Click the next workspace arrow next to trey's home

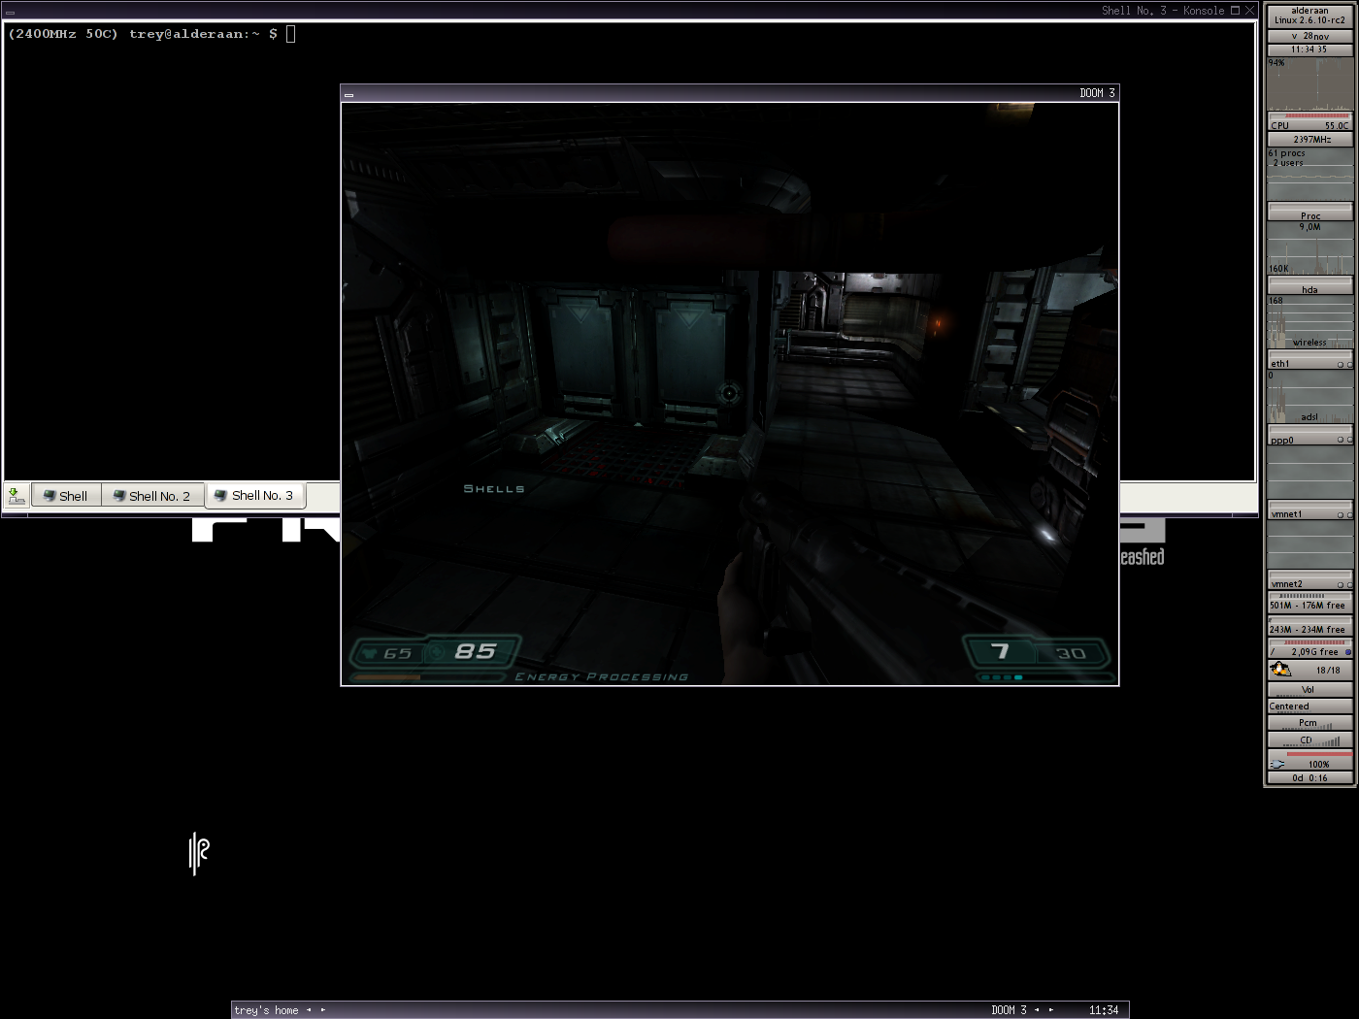pyautogui.click(x=323, y=1010)
